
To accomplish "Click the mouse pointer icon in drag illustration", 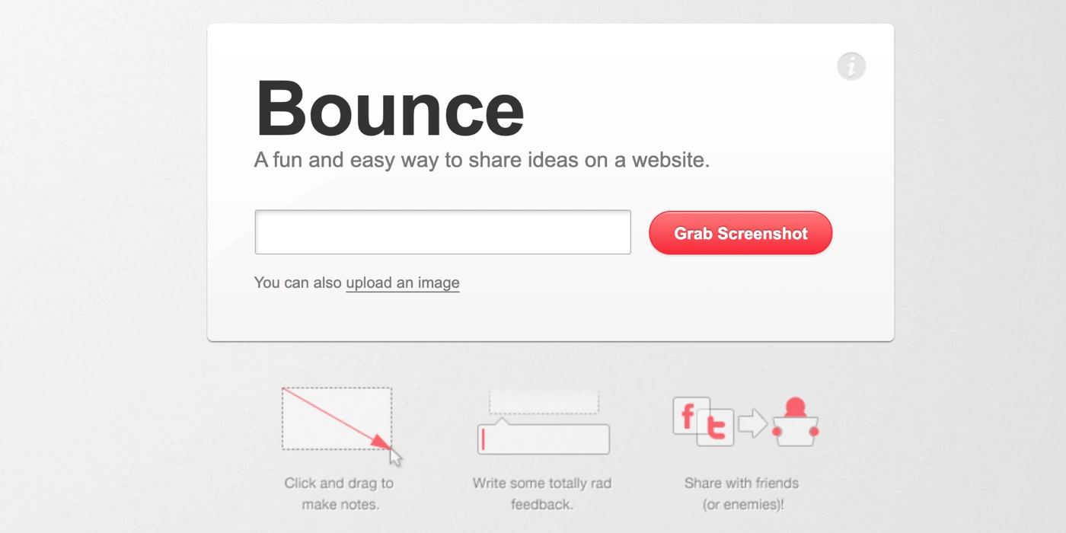I will [396, 457].
